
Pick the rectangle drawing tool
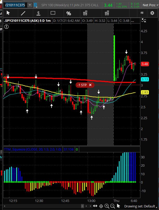click(53, 13)
